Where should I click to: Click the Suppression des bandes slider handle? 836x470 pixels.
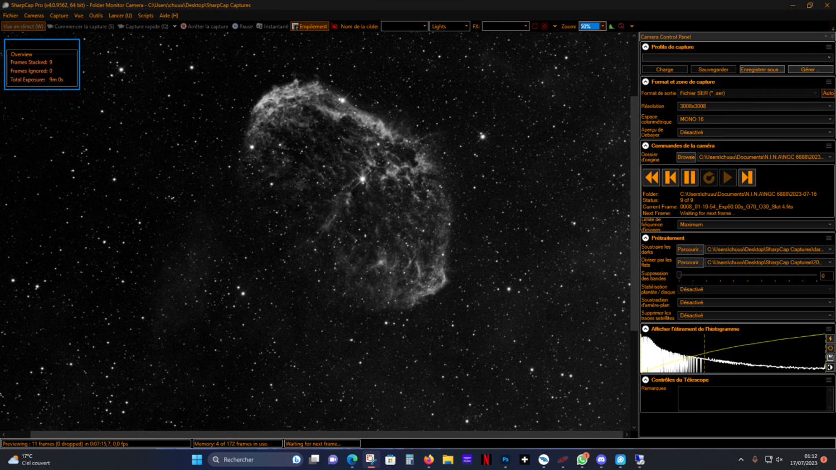click(x=679, y=275)
